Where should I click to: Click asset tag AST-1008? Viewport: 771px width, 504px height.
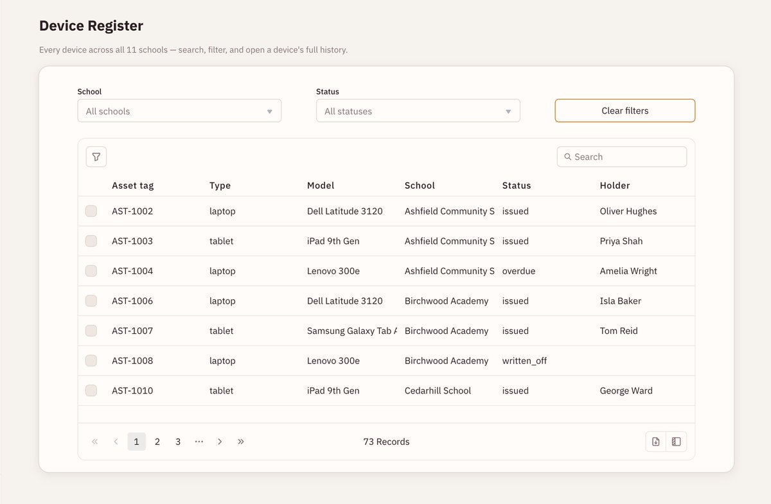coord(132,361)
